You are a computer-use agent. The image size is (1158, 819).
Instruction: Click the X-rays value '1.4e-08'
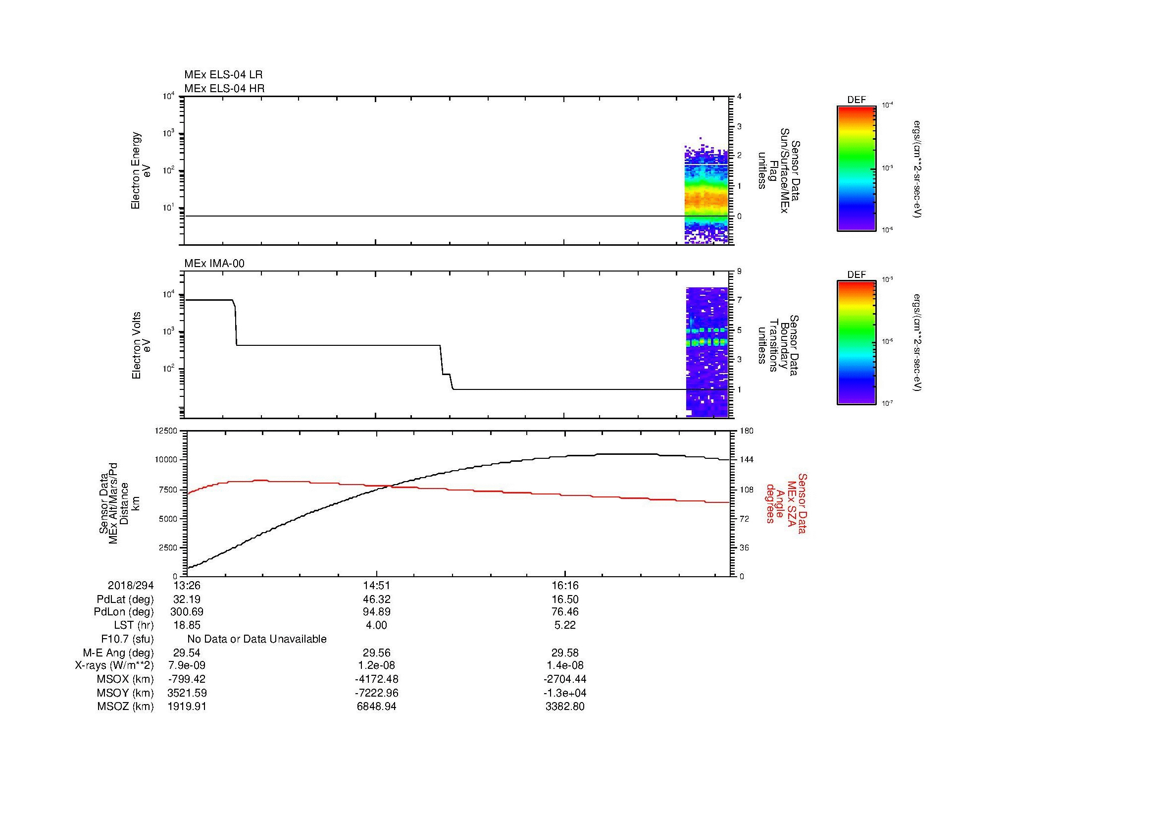coord(565,665)
